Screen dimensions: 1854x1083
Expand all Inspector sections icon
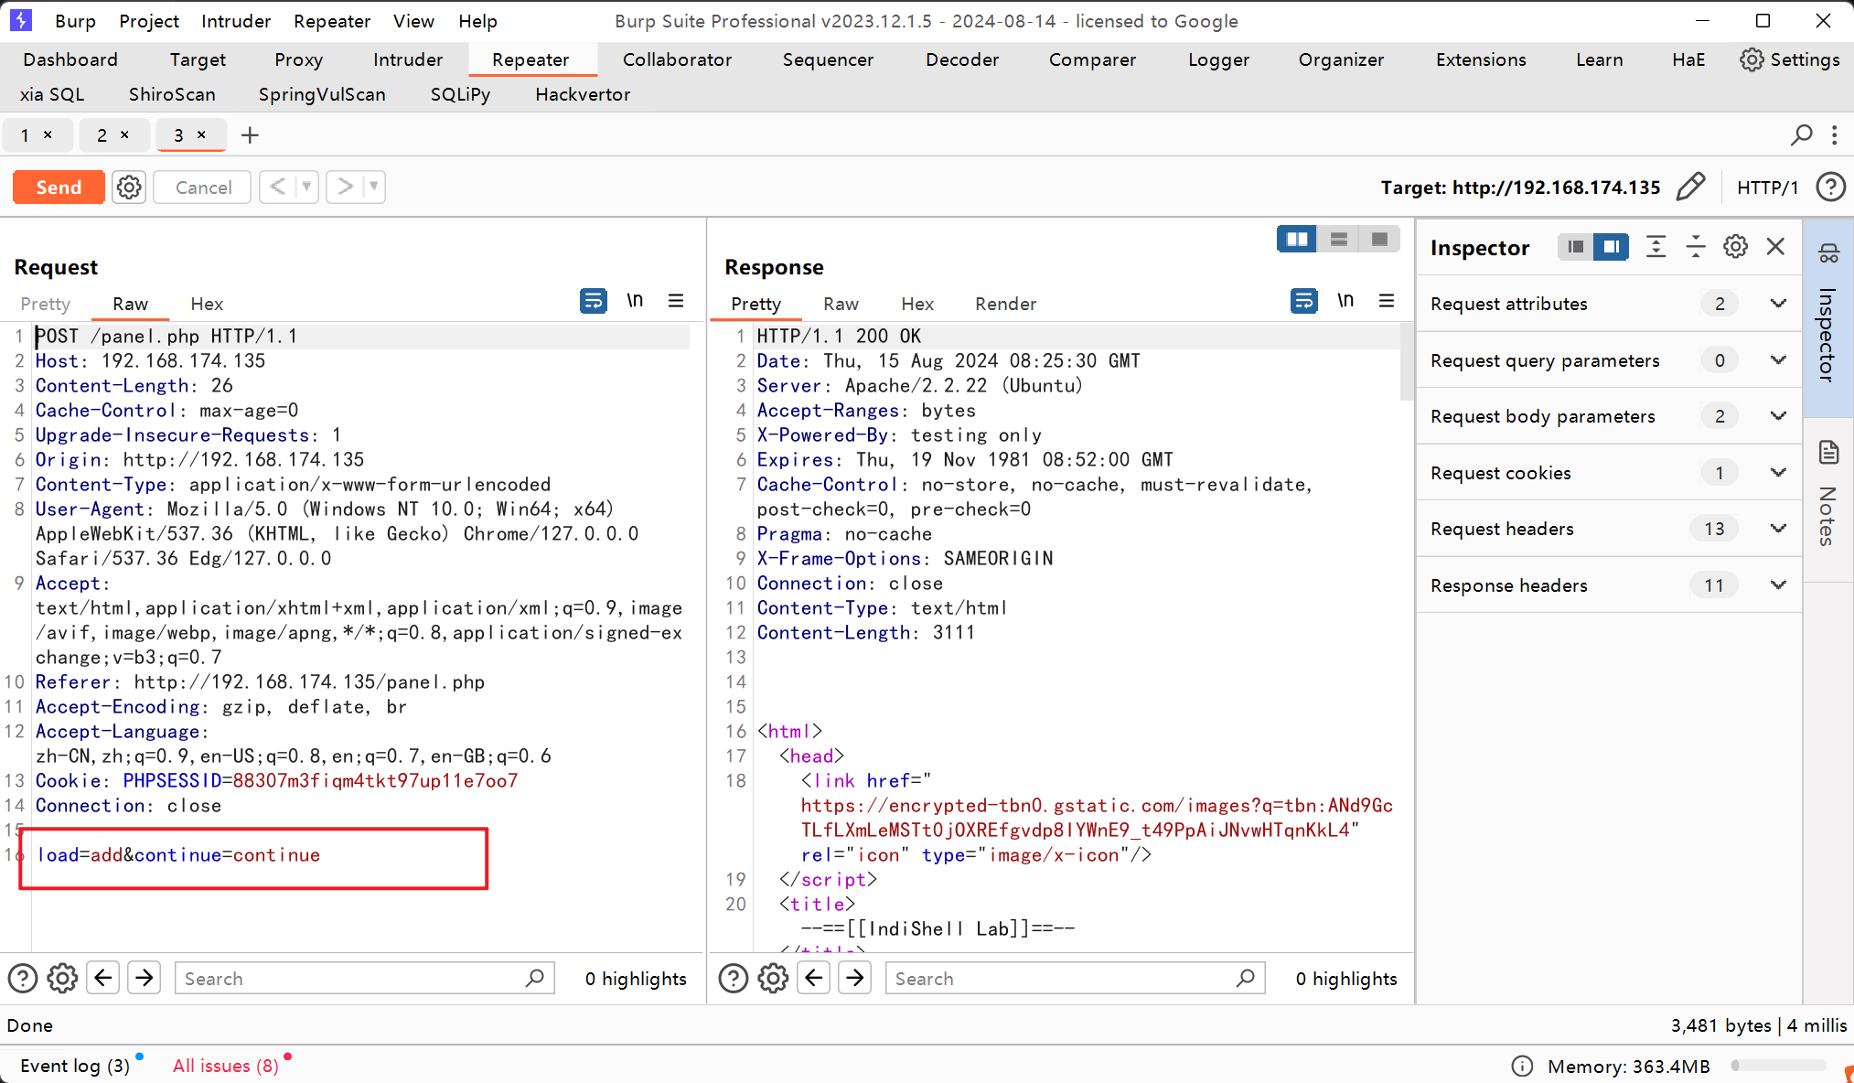[1656, 247]
